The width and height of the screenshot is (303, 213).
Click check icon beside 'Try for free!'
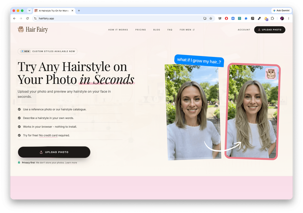pyautogui.click(x=19, y=135)
